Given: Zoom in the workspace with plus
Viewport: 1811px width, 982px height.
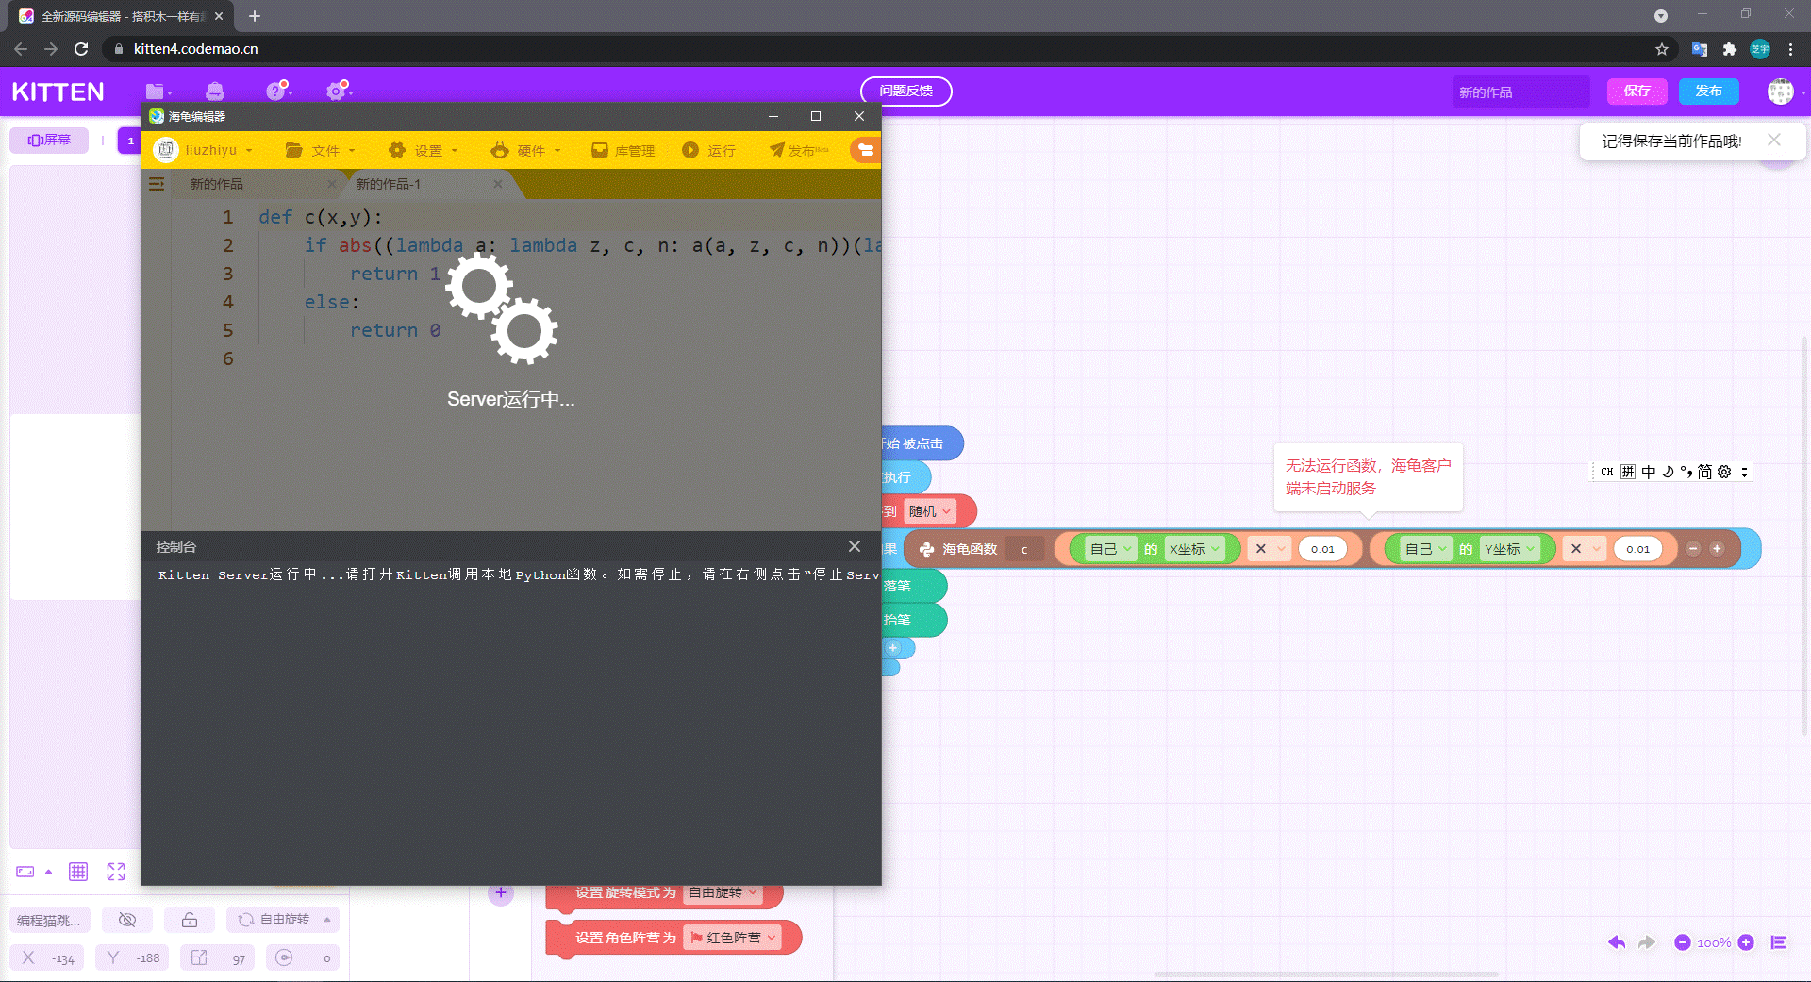Looking at the screenshot, I should point(1746,942).
